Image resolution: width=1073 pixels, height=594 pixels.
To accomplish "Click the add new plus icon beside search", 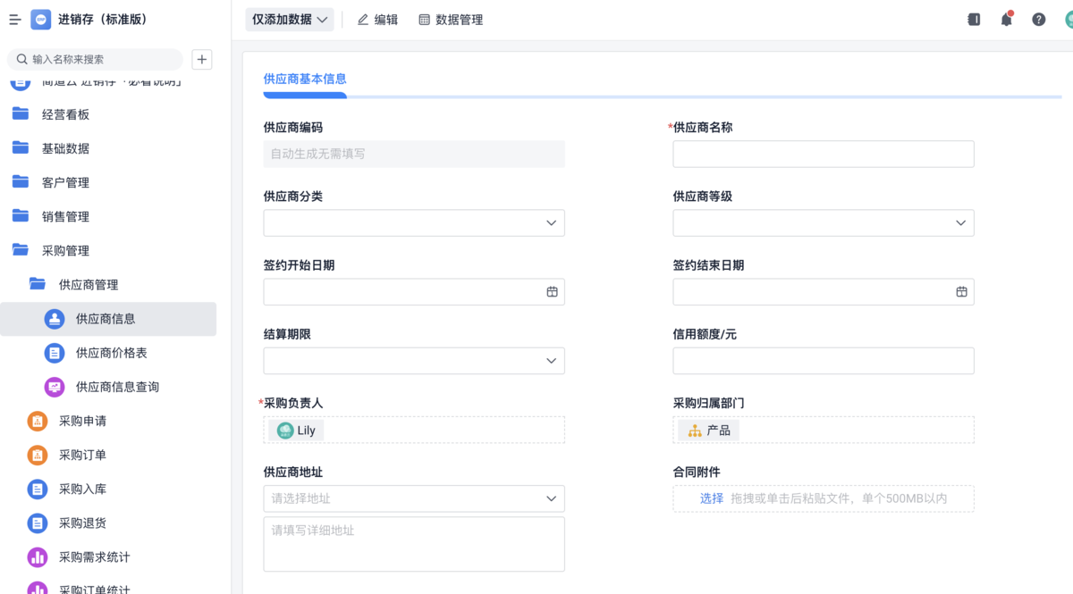I will [202, 59].
